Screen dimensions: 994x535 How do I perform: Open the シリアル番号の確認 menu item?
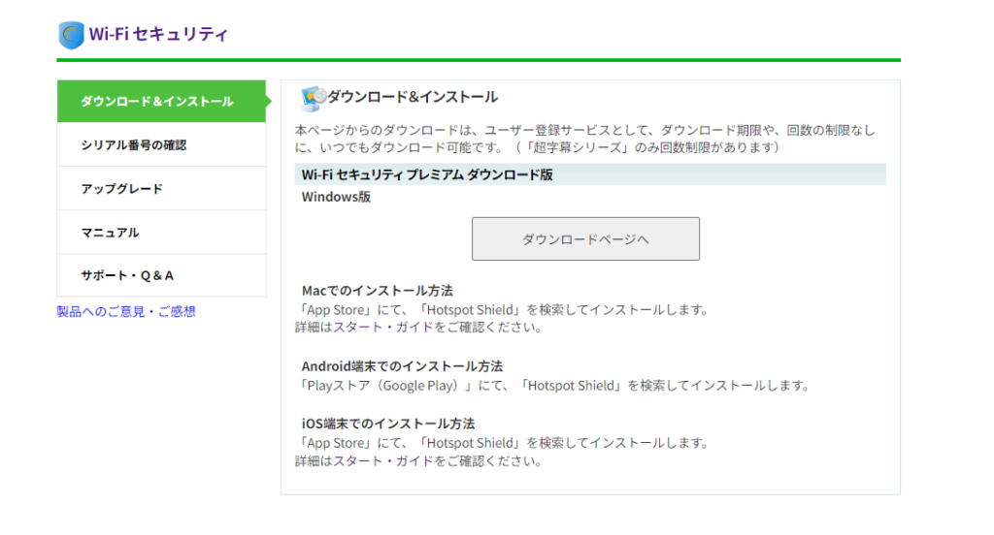[134, 145]
